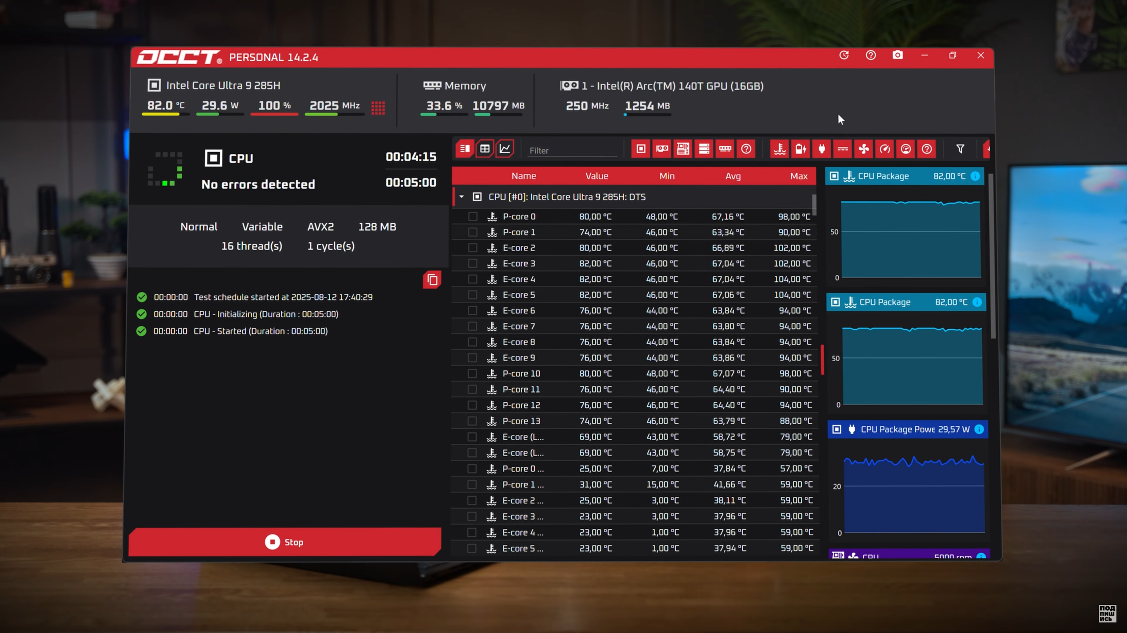The width and height of the screenshot is (1127, 633).
Task: Toggle the power plug sensor filter
Action: [x=821, y=149]
